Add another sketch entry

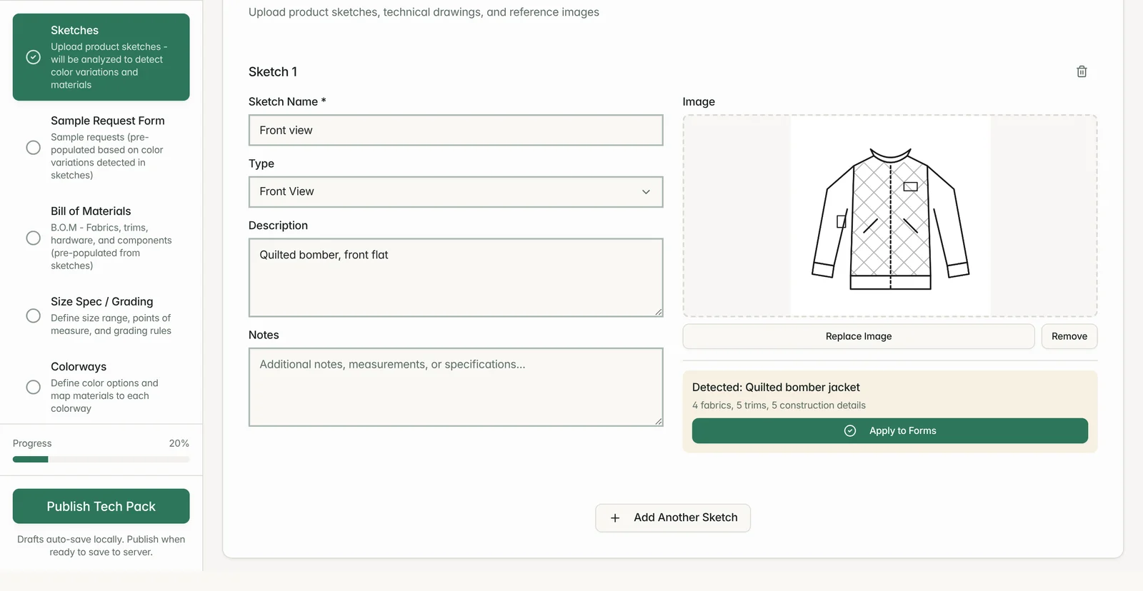tap(673, 518)
